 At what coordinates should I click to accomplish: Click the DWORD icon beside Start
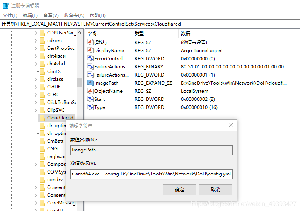tap(90, 99)
